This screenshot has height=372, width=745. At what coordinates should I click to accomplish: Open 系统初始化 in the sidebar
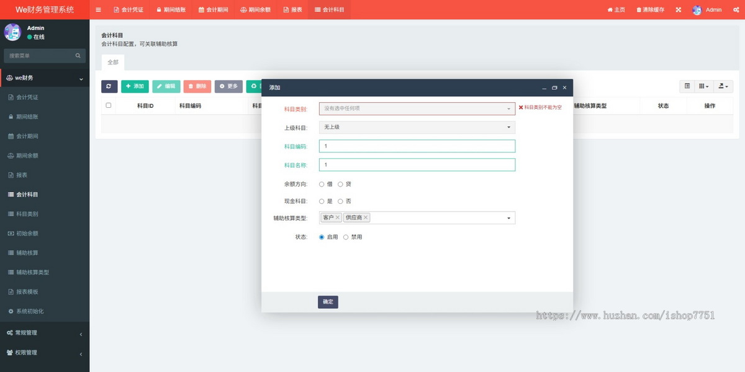pyautogui.click(x=45, y=311)
